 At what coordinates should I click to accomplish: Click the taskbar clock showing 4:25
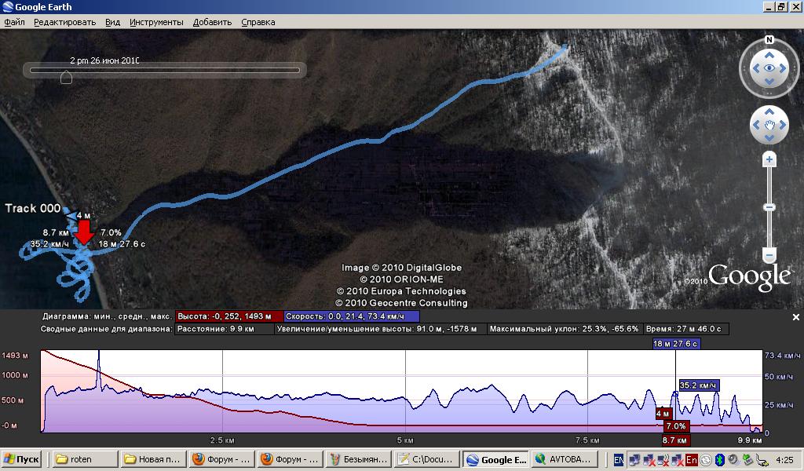785,460
